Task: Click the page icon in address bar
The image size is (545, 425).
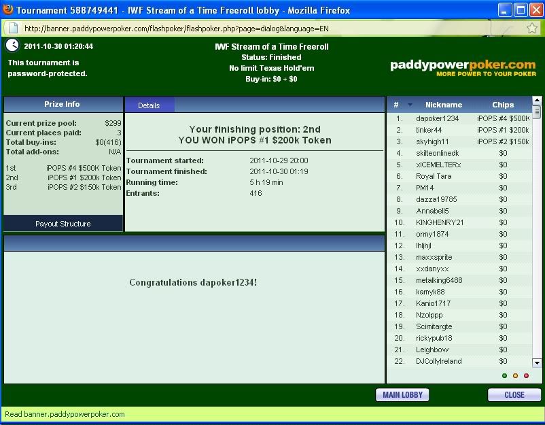Action: [x=13, y=28]
